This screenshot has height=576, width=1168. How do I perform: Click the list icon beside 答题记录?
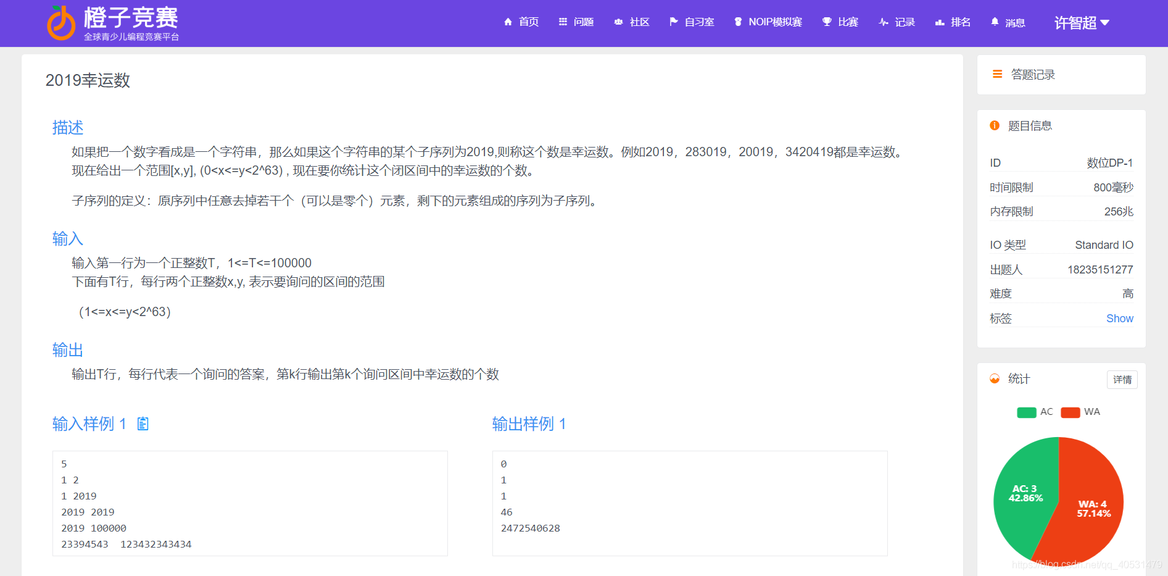[997, 74]
